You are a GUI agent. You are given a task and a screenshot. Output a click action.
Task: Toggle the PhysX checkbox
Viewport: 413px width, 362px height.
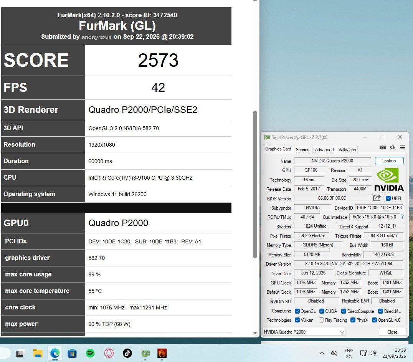click(353, 320)
